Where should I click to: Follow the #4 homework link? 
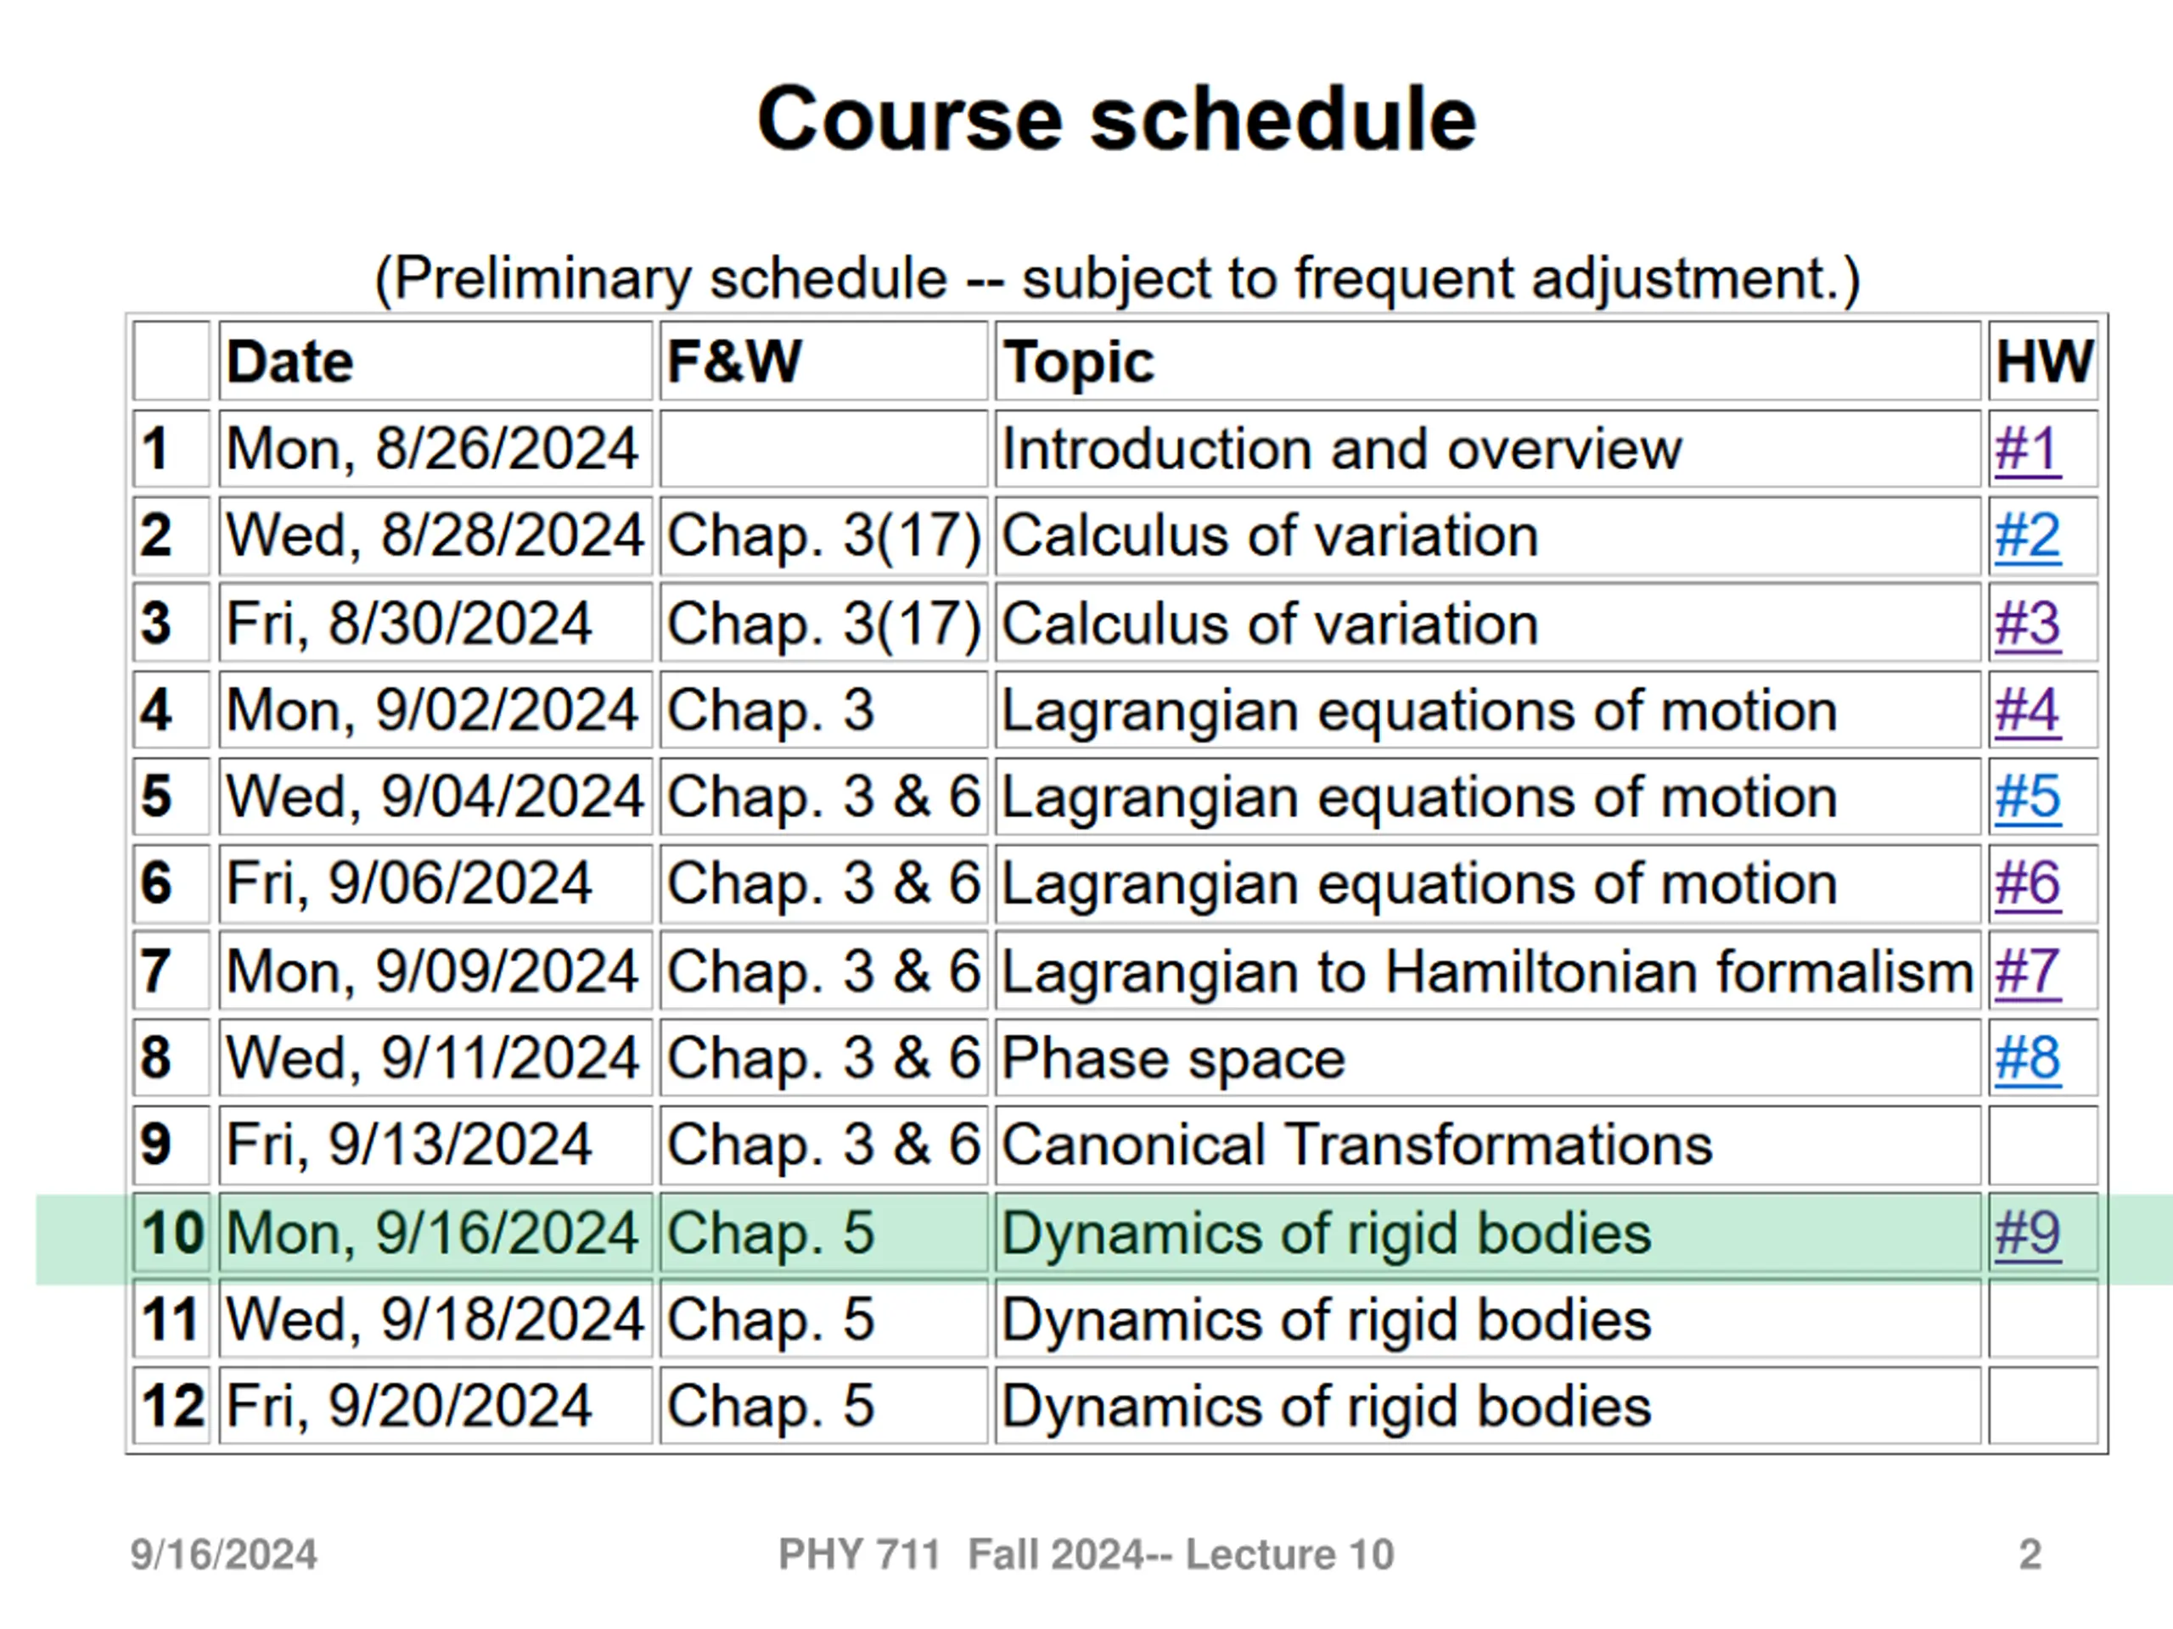click(2027, 710)
